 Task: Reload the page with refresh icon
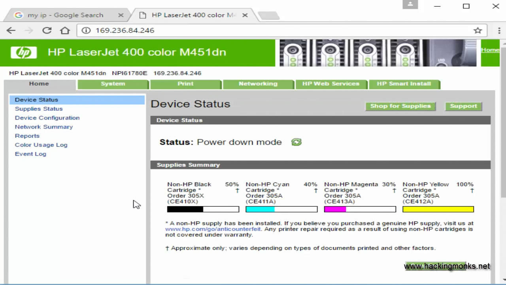click(47, 30)
